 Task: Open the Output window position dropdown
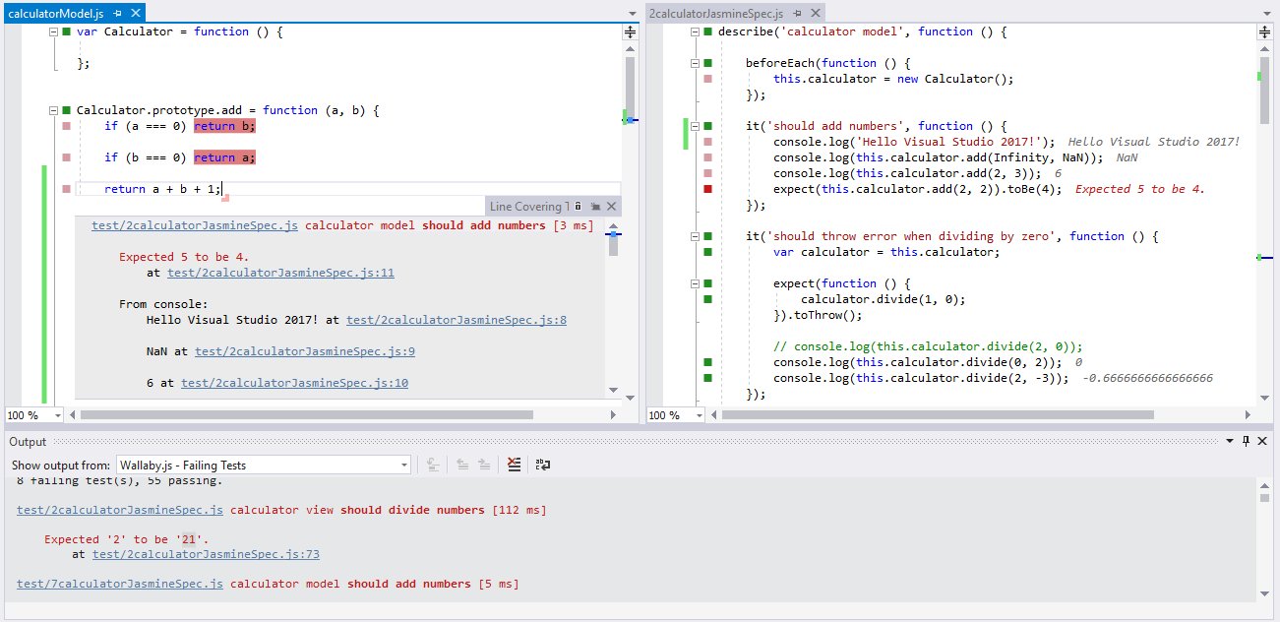(x=1232, y=442)
